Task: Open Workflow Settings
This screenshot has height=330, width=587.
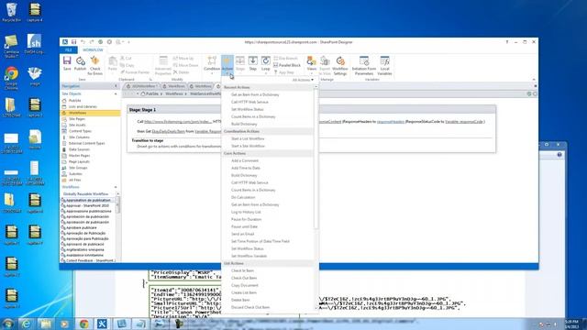Action: coord(340,65)
